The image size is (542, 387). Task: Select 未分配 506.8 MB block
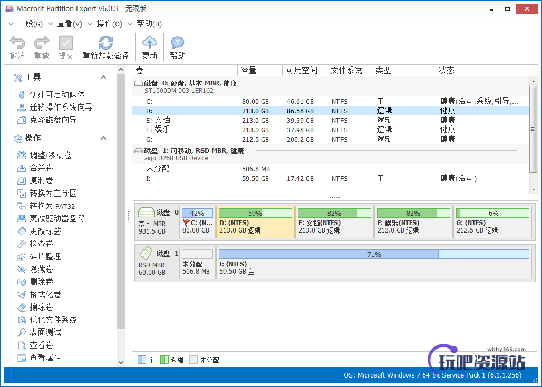click(x=197, y=263)
